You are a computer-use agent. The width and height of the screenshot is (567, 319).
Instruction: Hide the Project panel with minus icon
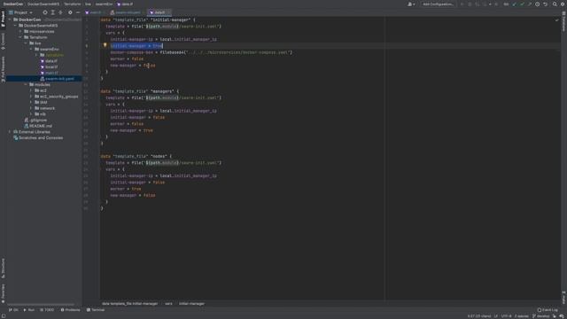[x=78, y=12]
